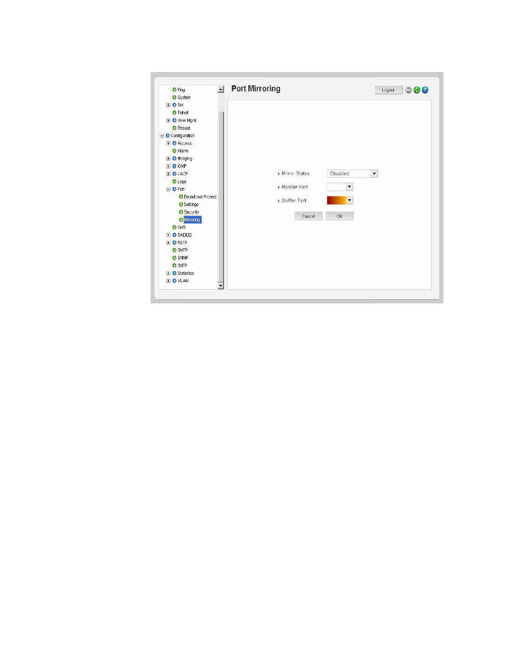Expand the Statistics tree node
The image size is (505, 654).
[168, 273]
